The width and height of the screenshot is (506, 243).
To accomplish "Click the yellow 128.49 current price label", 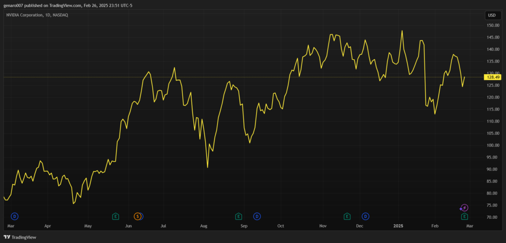I will tap(494, 77).
